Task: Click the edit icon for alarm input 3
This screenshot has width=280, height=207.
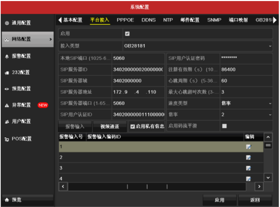Action: pyautogui.click(x=248, y=168)
